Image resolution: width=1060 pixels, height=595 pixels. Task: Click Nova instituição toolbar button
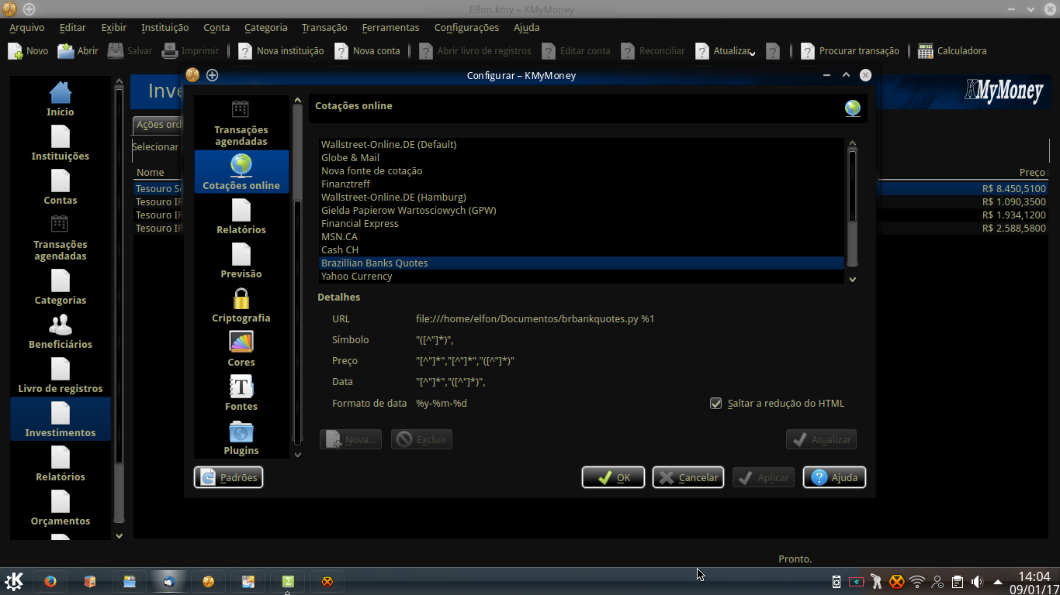tap(281, 51)
